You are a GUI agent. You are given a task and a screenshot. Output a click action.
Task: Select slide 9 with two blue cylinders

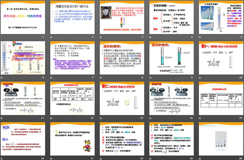pyautogui.click(x=172, y=58)
